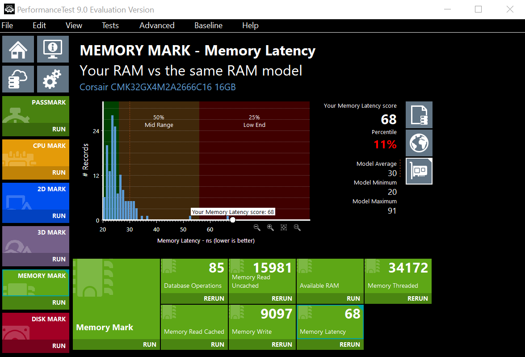525x357 pixels.
Task: Select the Memory Read Uncached 15981 tile
Action: coord(262,276)
